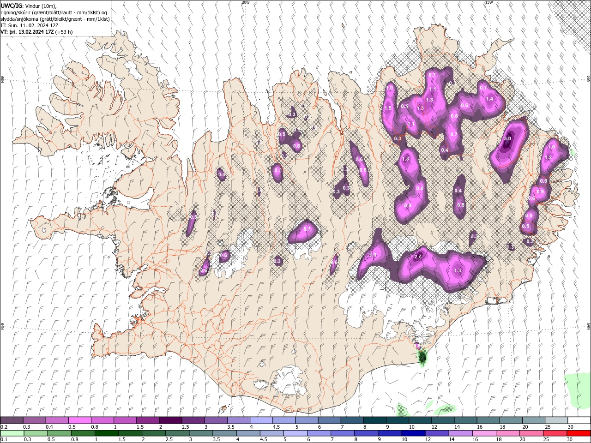Click the '15W' longitude label

(489, 2)
